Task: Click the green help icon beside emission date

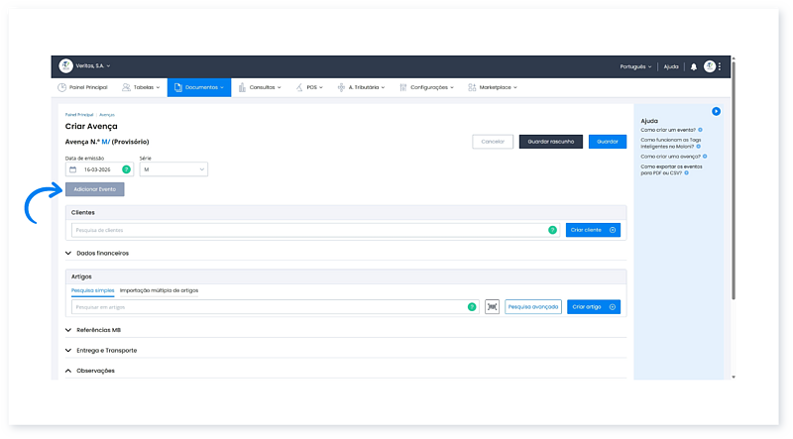Action: click(x=126, y=169)
